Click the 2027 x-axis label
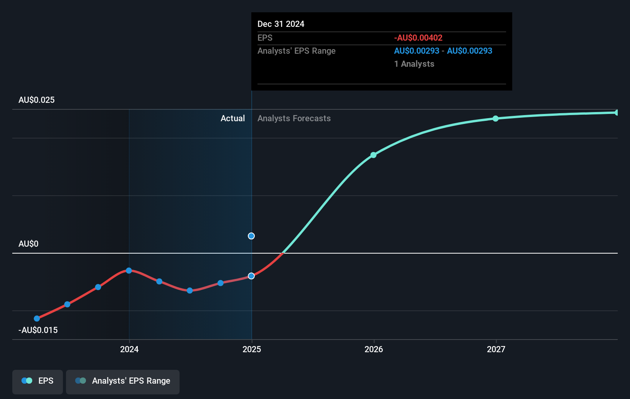 coord(496,349)
